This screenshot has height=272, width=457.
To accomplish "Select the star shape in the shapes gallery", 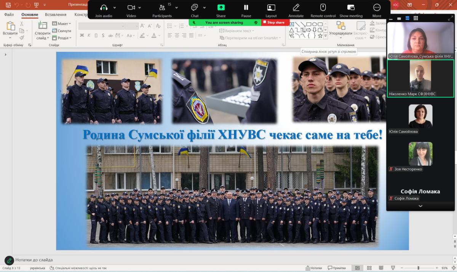I will point(320,35).
